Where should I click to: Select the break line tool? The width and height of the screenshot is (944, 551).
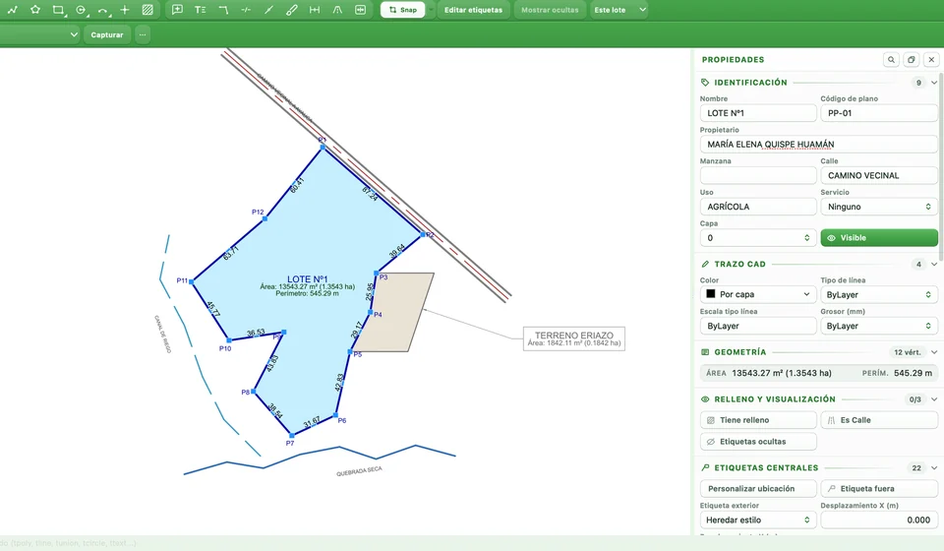[x=246, y=10]
